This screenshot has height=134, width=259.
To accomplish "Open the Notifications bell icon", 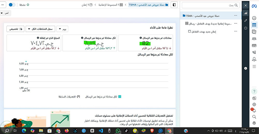I will (x=254, y=110).
